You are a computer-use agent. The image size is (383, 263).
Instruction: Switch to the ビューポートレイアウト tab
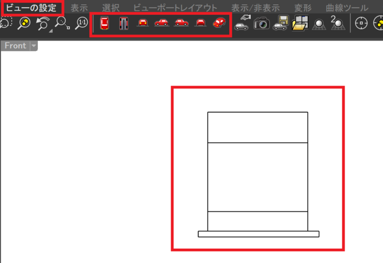(x=175, y=8)
